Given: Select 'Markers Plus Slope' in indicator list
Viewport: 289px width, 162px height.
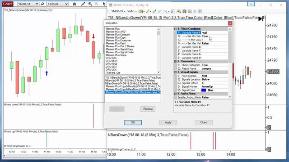Looking at the screenshot, I should coord(116,55).
